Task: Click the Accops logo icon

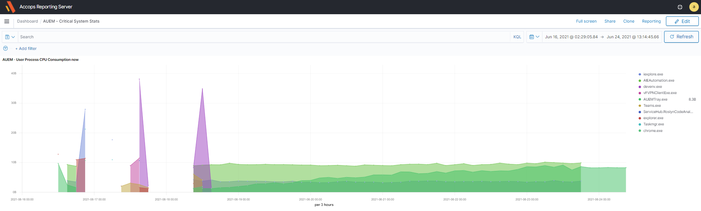Action: (10, 7)
